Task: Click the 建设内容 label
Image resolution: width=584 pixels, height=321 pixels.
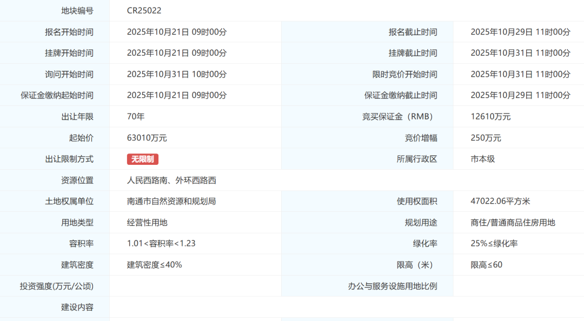Action: (77, 307)
